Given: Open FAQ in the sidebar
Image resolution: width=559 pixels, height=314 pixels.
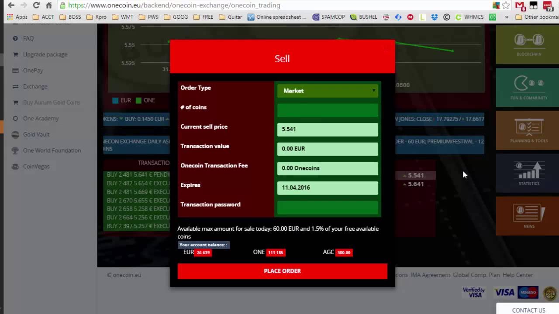Looking at the screenshot, I should pos(28,38).
